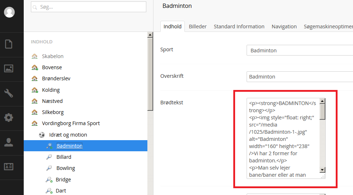Screen dimensions: 353x195
Task: Open the Users section person icon
Action: point(9,142)
